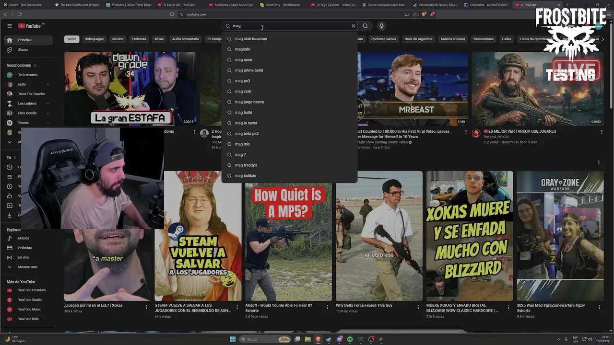Open Películas under Explorar
Viewport: 614px width, 345px height.
coord(29,248)
